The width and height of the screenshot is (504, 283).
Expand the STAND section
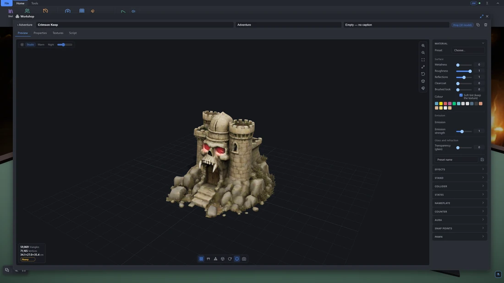(x=459, y=178)
